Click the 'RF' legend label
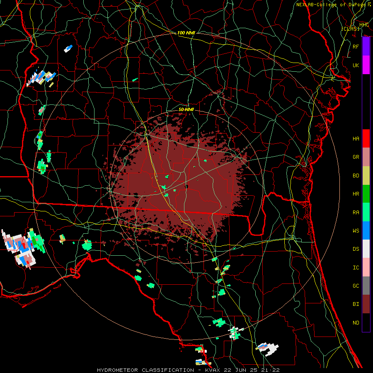373x373 pixels. (x=356, y=46)
